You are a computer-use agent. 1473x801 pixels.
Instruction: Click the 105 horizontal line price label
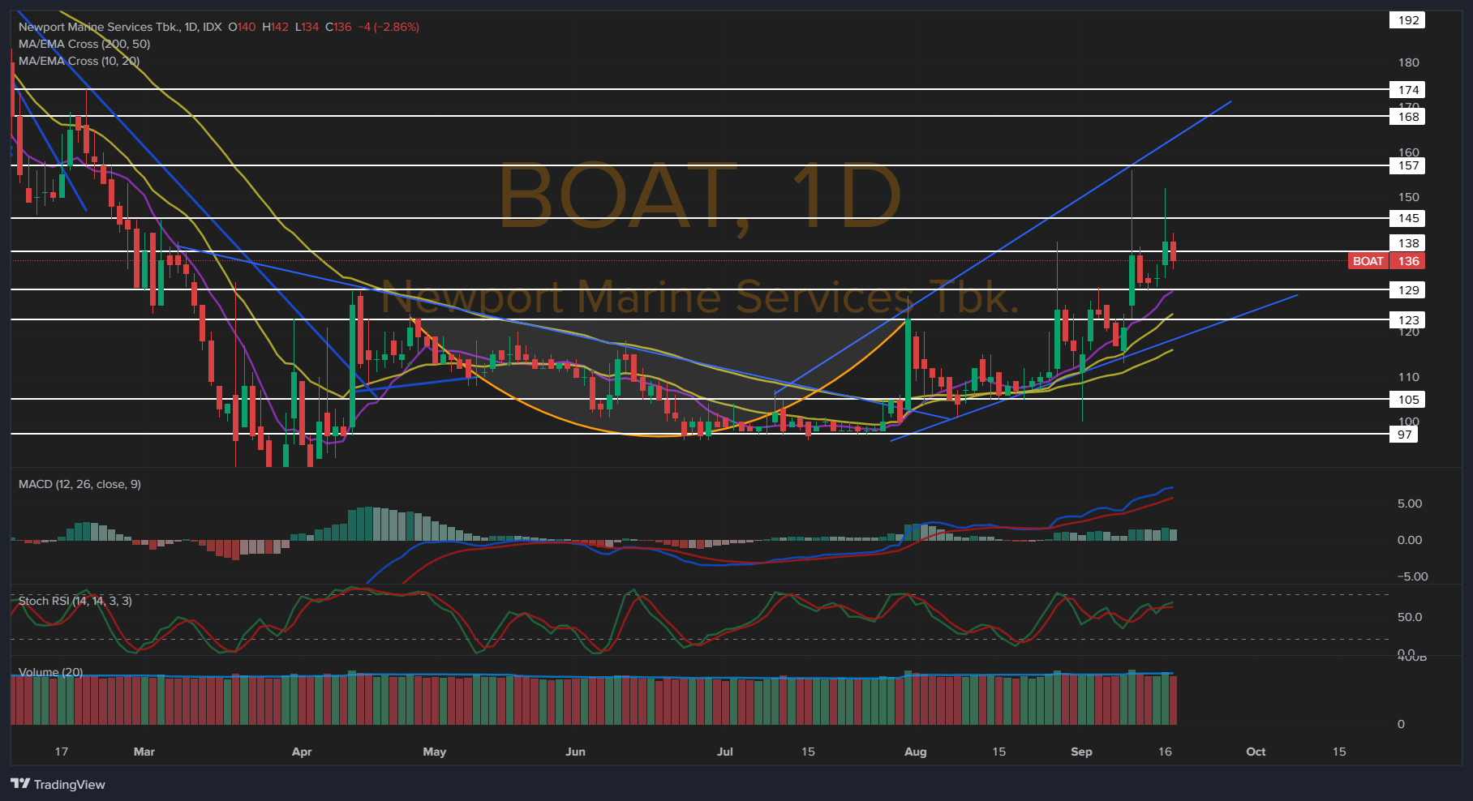[1408, 400]
